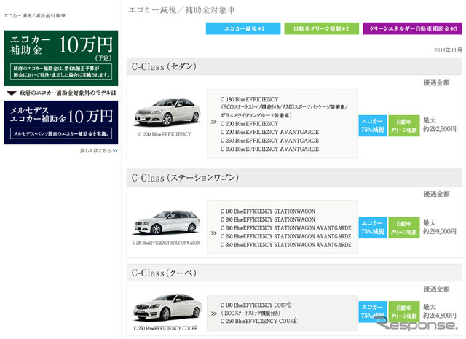This screenshot has height=339, width=466.
Task: Click 自動車グリーン税制 badge in station wagon row
Action: coord(404,227)
